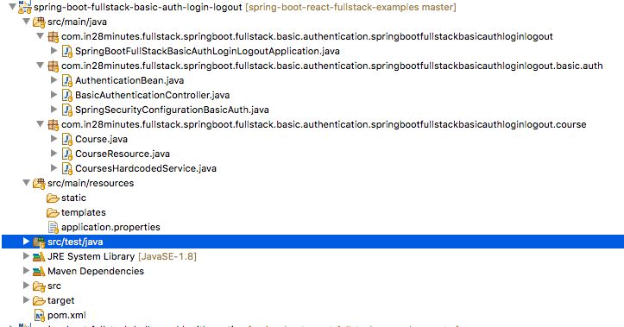Click the Maven project icon at top

(25, 7)
